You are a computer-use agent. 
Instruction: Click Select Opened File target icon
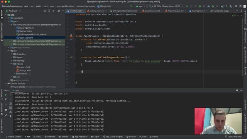45,11
